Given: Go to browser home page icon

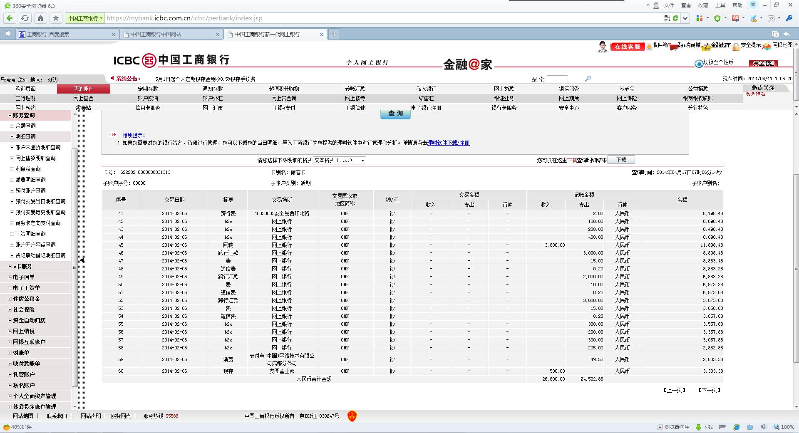Looking at the screenshot, I should (x=40, y=18).
